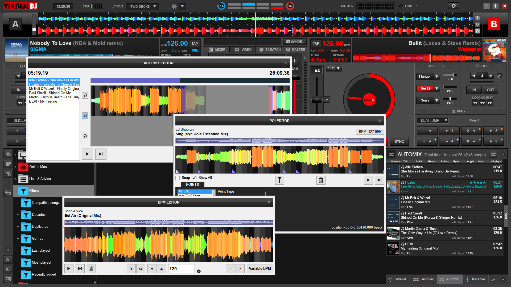Image resolution: width=511 pixels, height=287 pixels.
Task: Toggle the LIMITER indicator
Action: [x=401, y=6]
